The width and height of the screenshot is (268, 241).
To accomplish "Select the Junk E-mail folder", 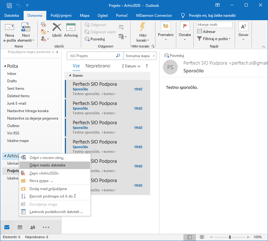I will coord(16,103).
